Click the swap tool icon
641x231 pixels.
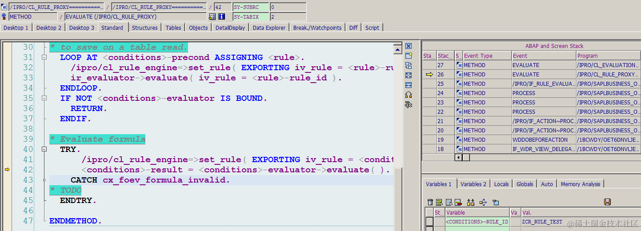coord(409,65)
